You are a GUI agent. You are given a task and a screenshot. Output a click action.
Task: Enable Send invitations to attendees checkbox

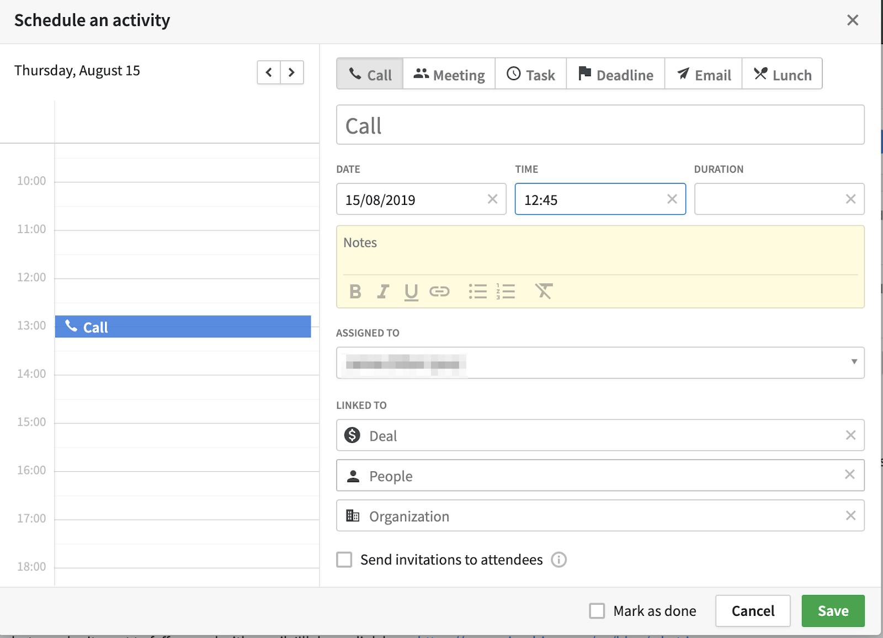[x=344, y=560]
